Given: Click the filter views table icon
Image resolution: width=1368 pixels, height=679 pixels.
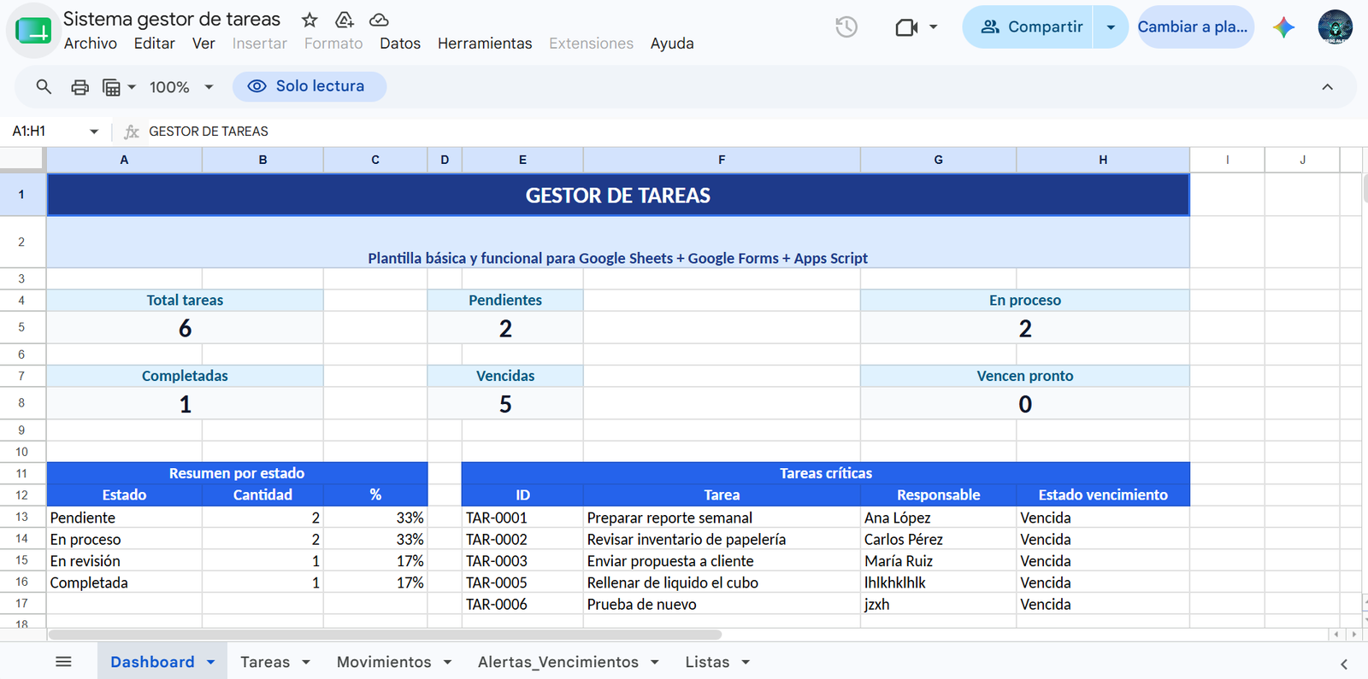Looking at the screenshot, I should 111,87.
